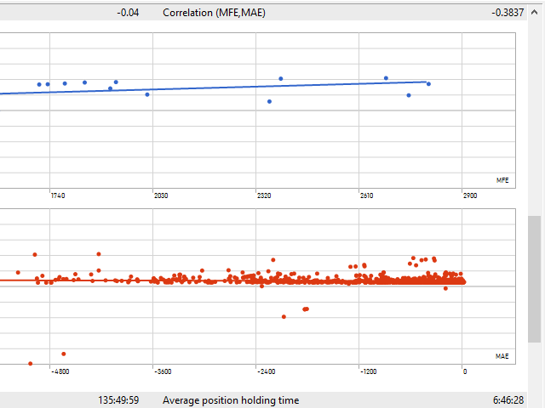Select the 1740 tick label on MFE axis
This screenshot has height=408, width=545.
coord(57,196)
